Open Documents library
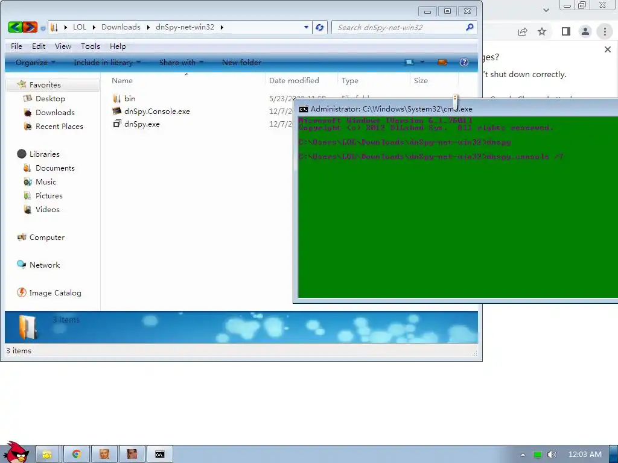Image resolution: width=618 pixels, height=463 pixels. tap(54, 168)
